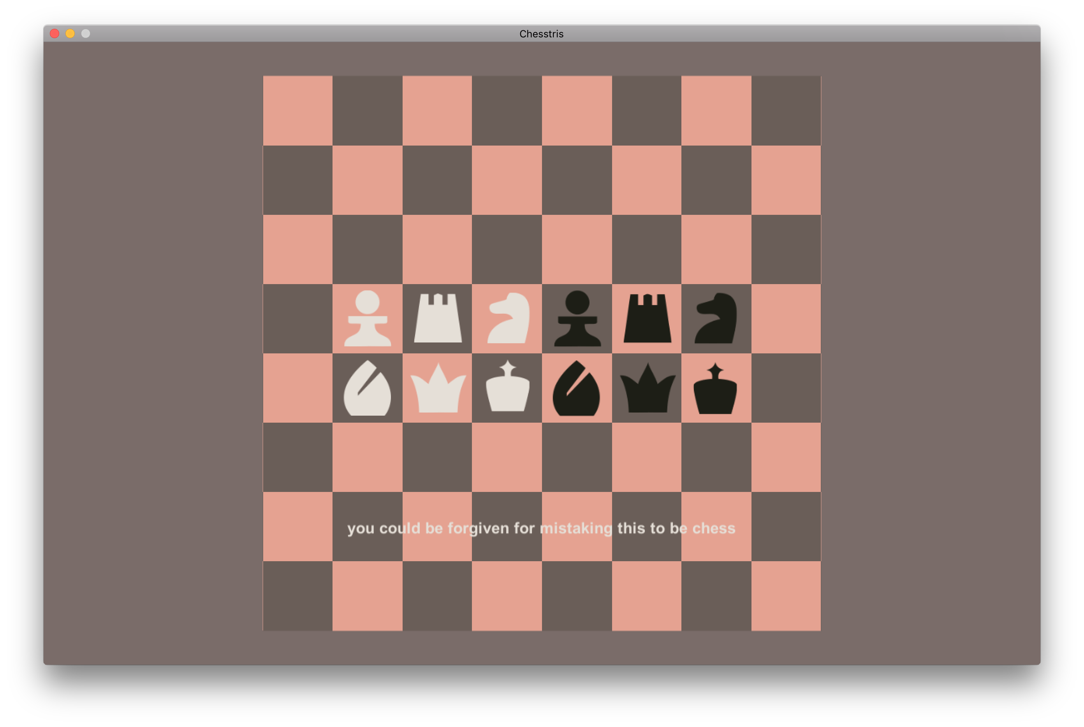Select the black king piece

coord(715,388)
